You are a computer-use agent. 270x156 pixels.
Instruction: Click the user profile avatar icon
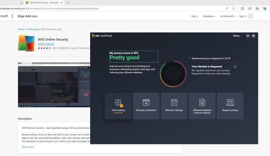tap(250, 16)
